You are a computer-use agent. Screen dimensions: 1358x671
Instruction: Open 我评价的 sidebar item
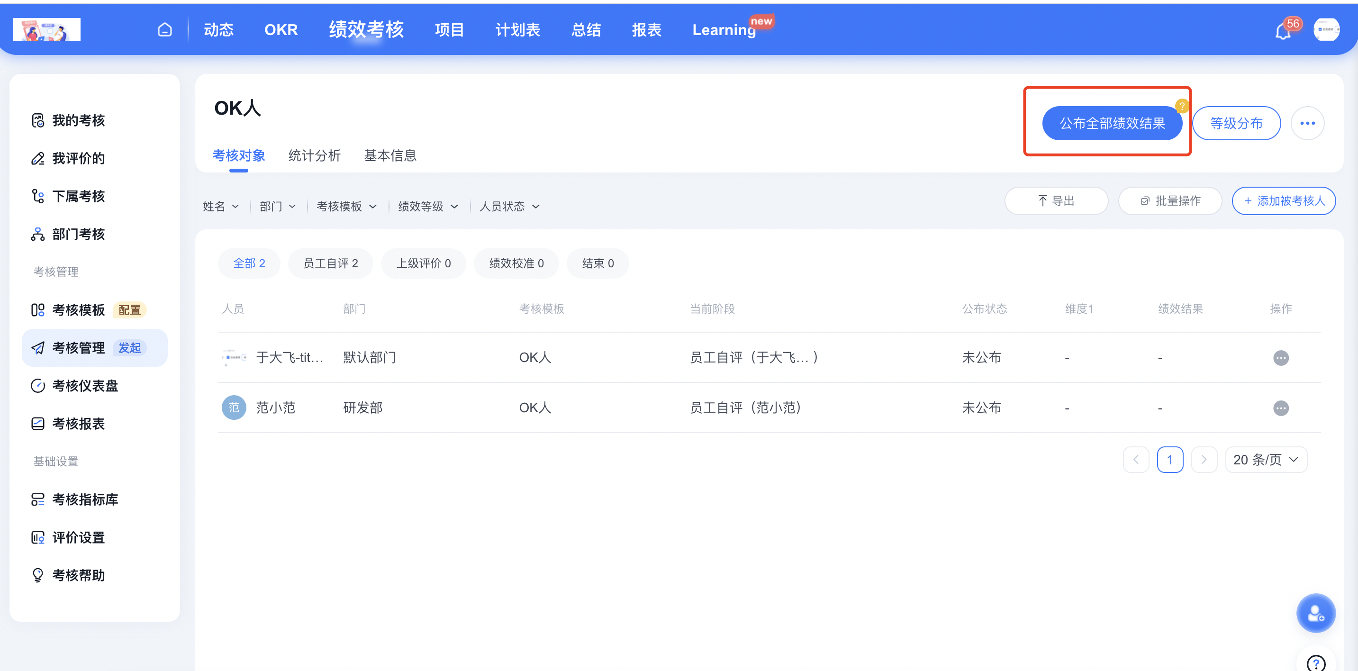pyautogui.click(x=95, y=158)
